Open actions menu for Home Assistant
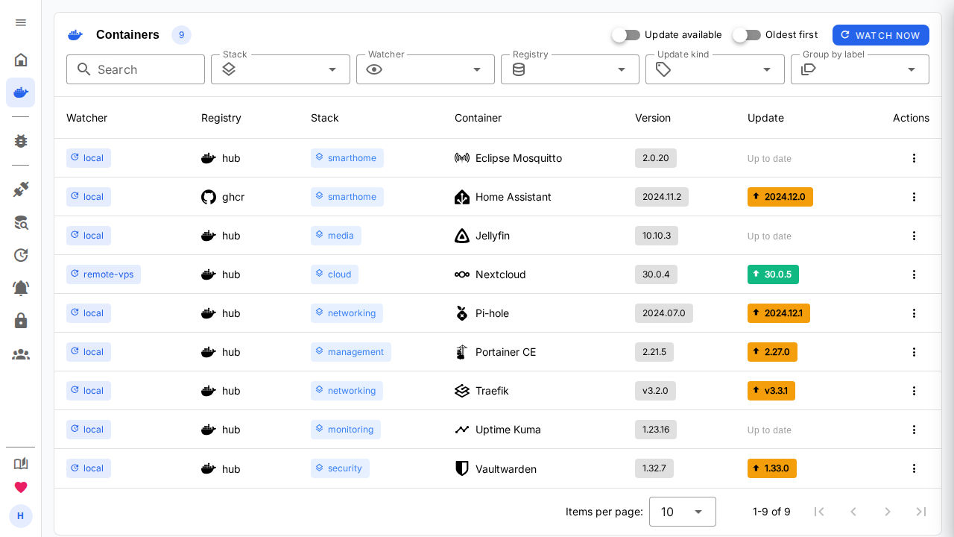Viewport: 954px width, 537px height. (x=914, y=197)
